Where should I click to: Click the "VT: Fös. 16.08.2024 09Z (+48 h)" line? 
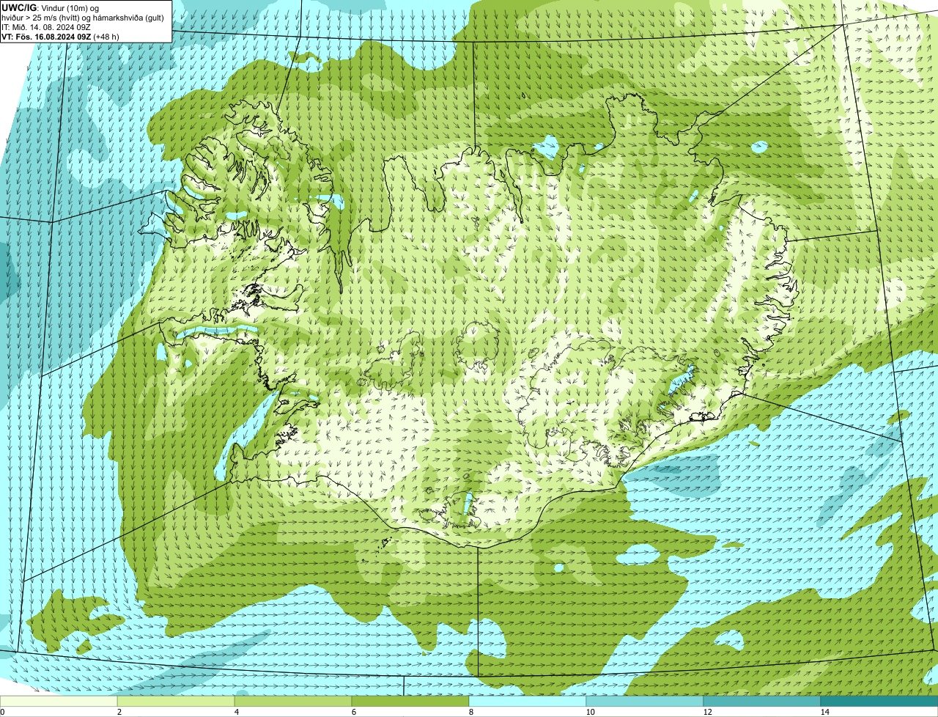click(61, 36)
